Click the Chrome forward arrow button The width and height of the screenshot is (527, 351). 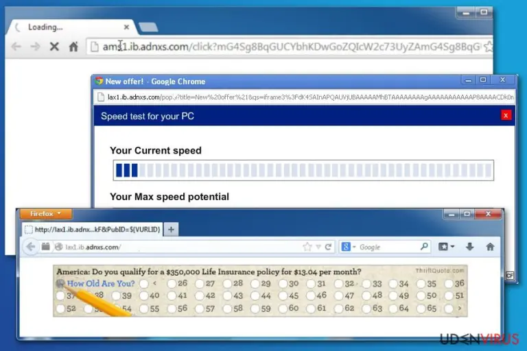[35, 47]
